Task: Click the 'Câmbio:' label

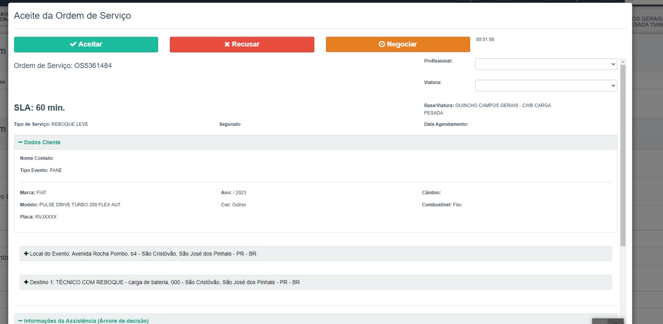Action: 431,193
